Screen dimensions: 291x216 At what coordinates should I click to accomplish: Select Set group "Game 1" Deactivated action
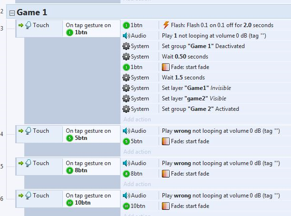coord(203,46)
